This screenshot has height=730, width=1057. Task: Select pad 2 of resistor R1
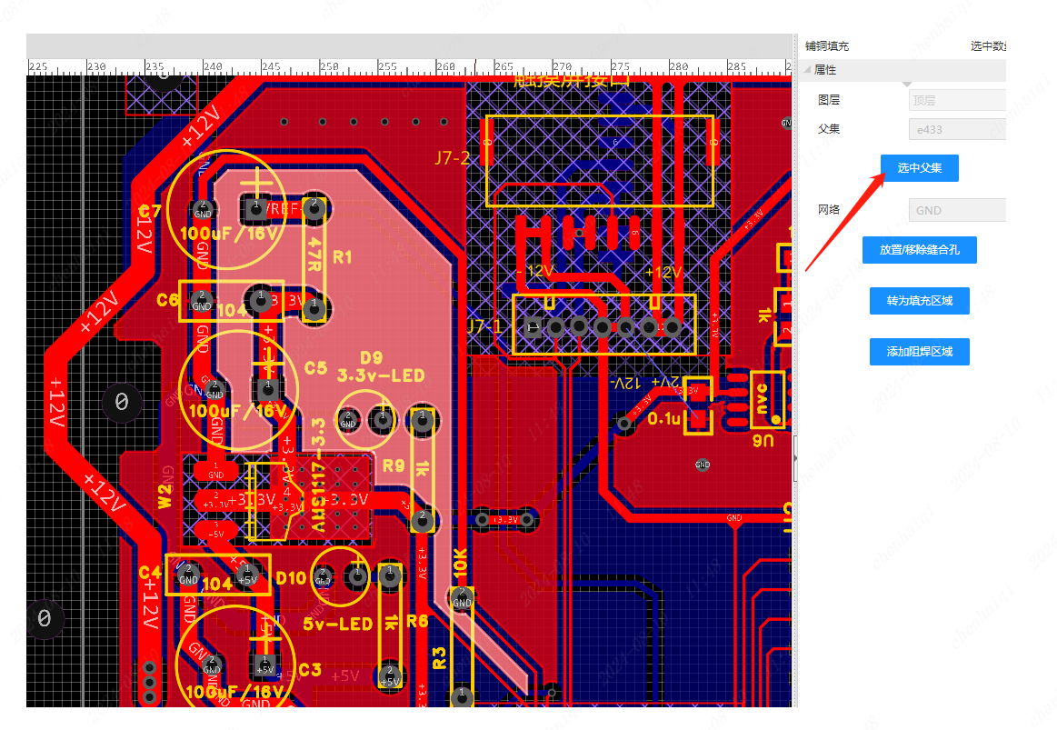[x=314, y=208]
